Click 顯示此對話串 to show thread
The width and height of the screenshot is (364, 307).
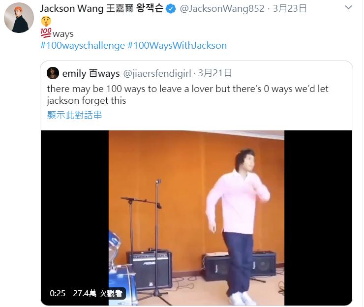tap(74, 115)
